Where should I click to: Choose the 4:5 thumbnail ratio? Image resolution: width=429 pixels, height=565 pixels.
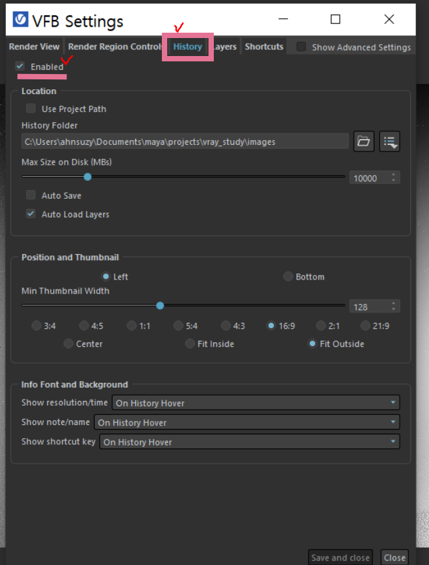[84, 326]
